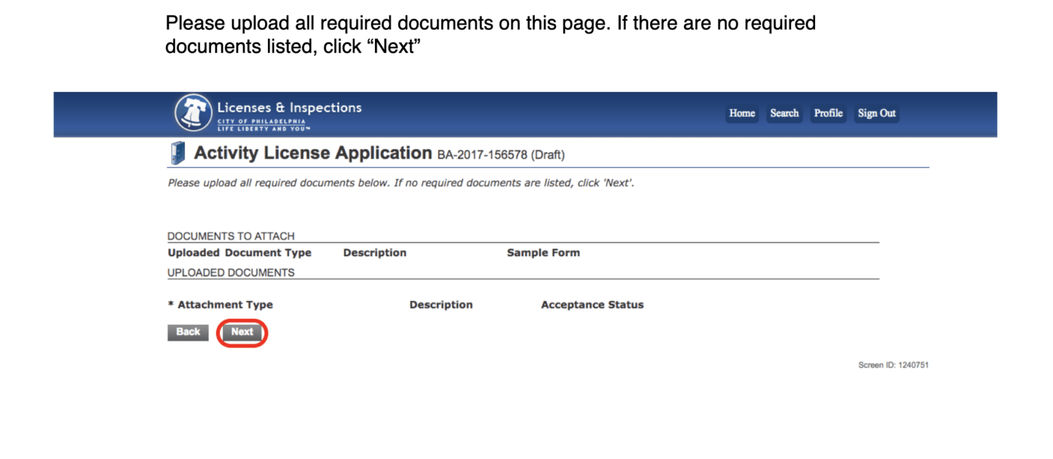Select the DOCUMENTS TO ATTACH section header
This screenshot has height=459, width=1053.
tap(231, 236)
